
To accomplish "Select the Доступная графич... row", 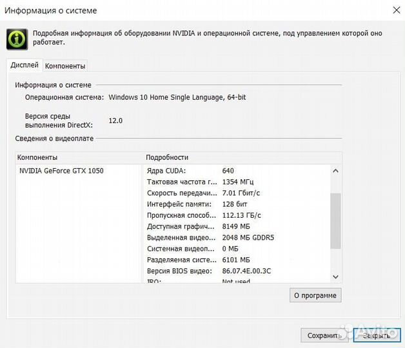I will click(237, 227).
